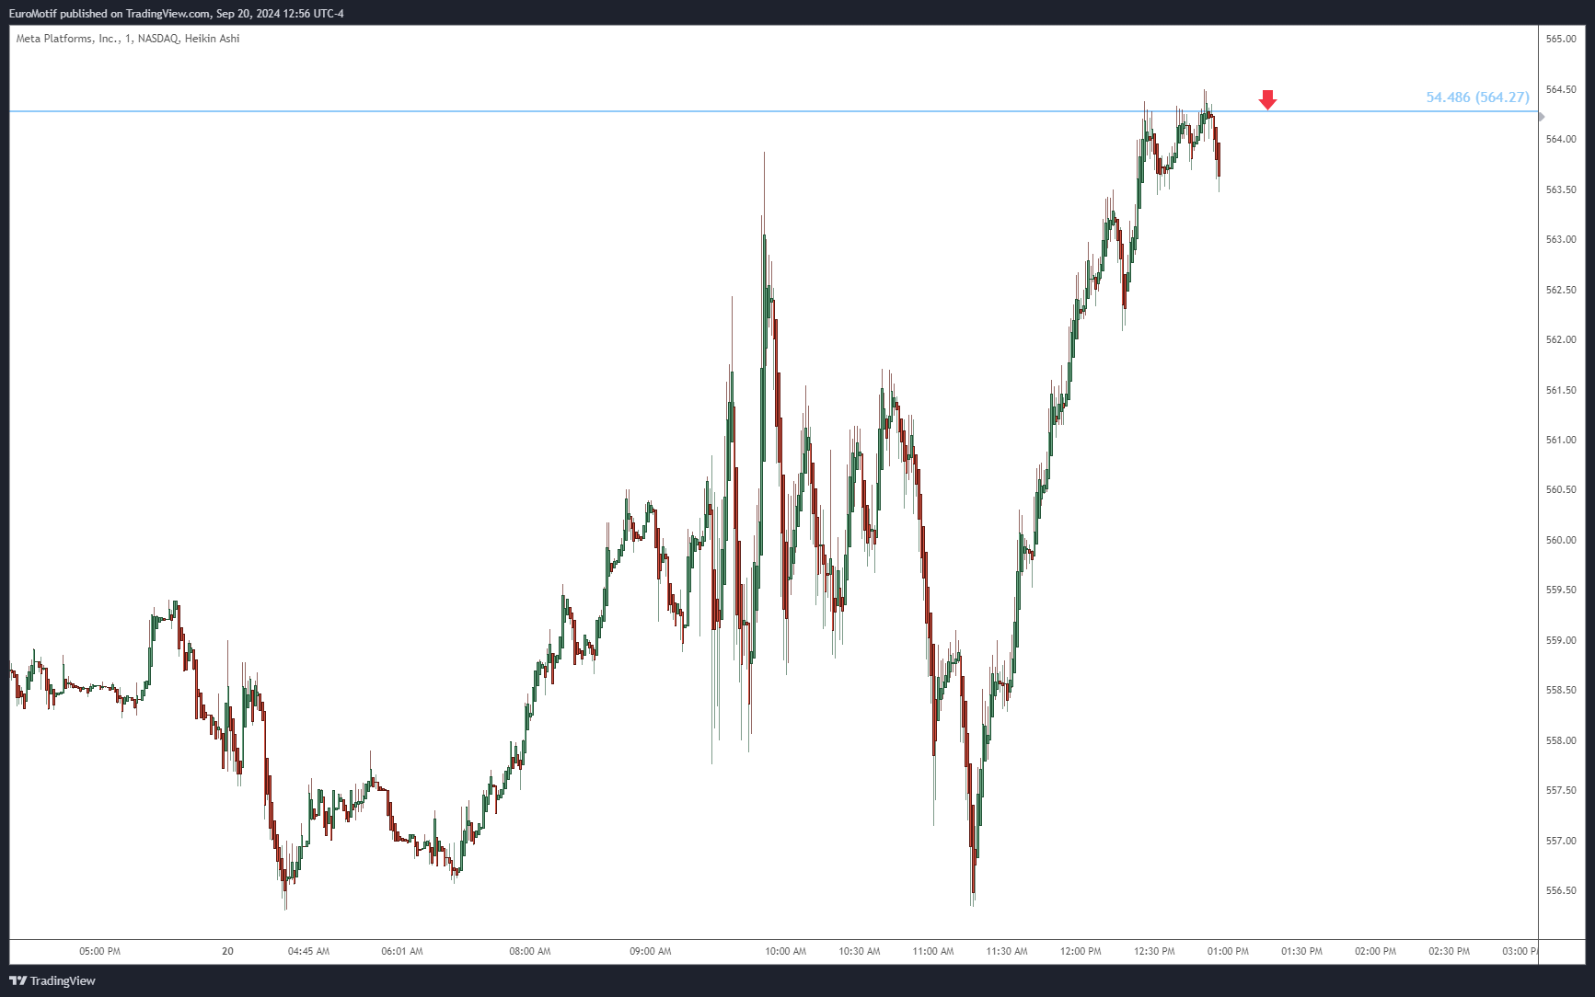Screen dimensions: 1595x997
Task: Click the 556.50 price label
Action: [1561, 890]
